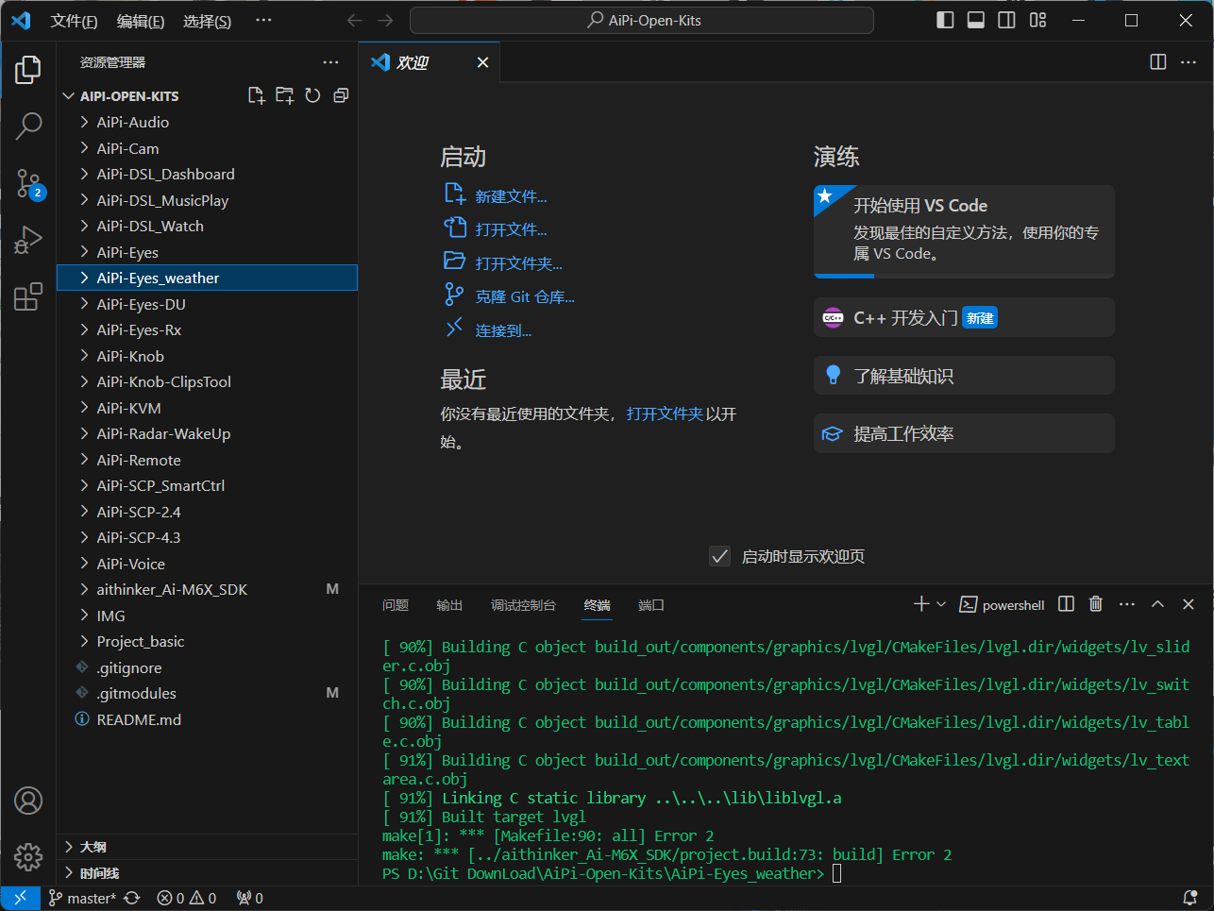
Task: Open customize layout menu
Action: point(1038,21)
